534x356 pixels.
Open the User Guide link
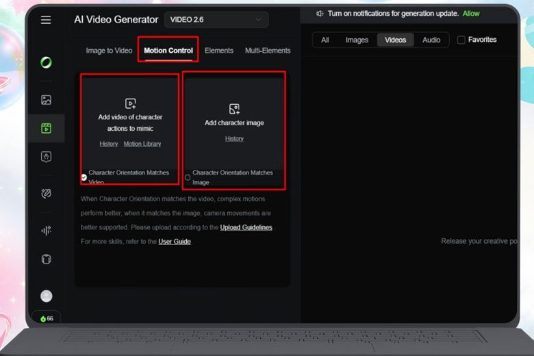(x=175, y=242)
